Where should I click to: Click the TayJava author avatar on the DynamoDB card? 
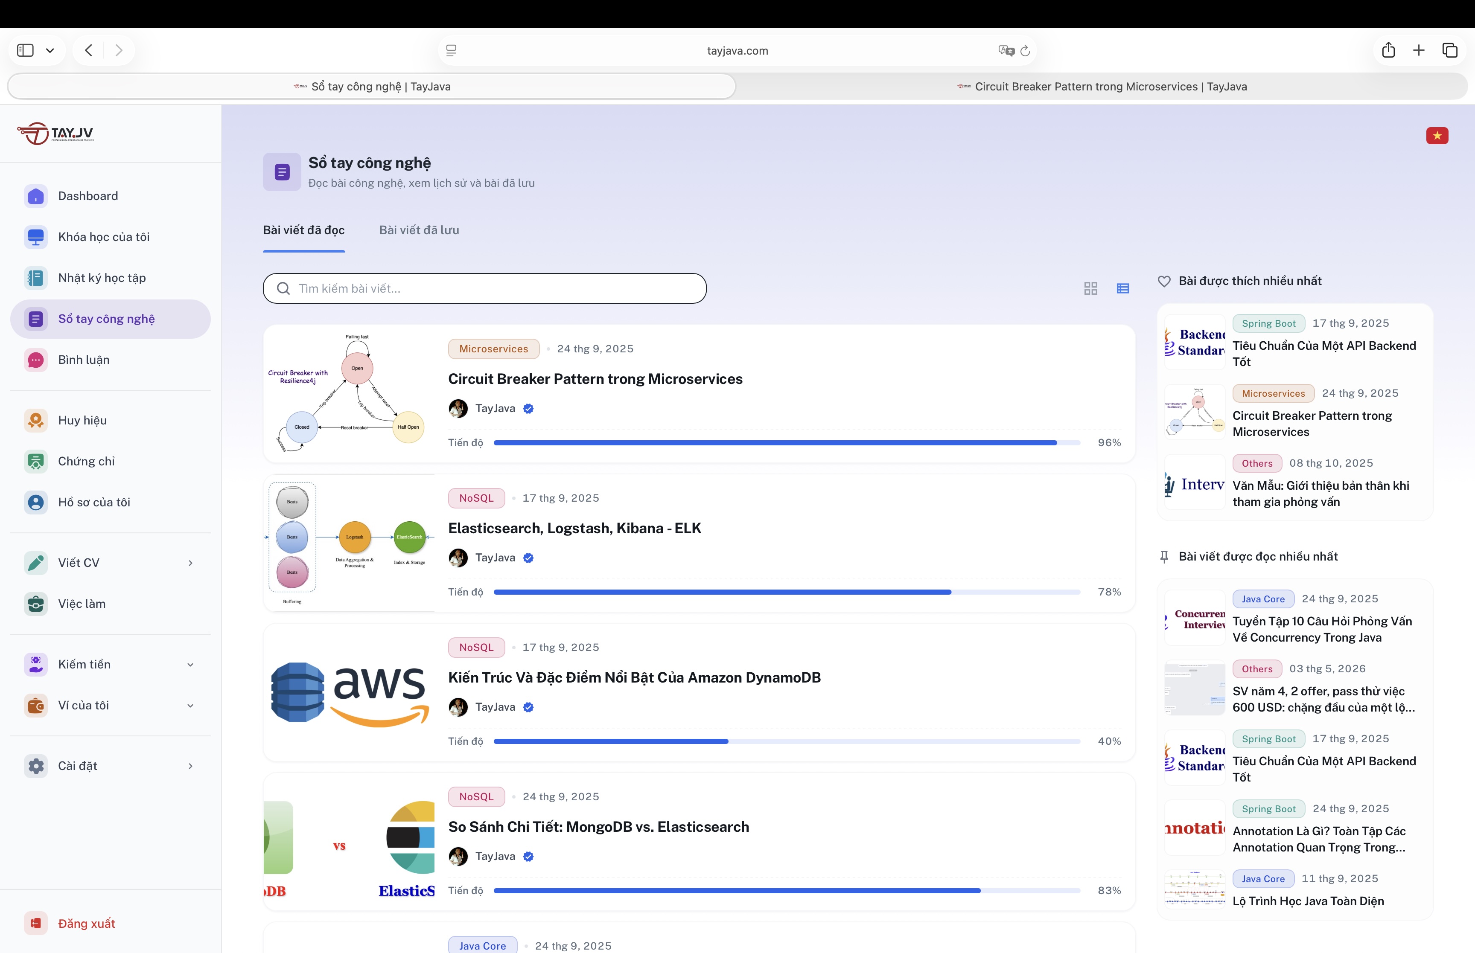(x=458, y=707)
